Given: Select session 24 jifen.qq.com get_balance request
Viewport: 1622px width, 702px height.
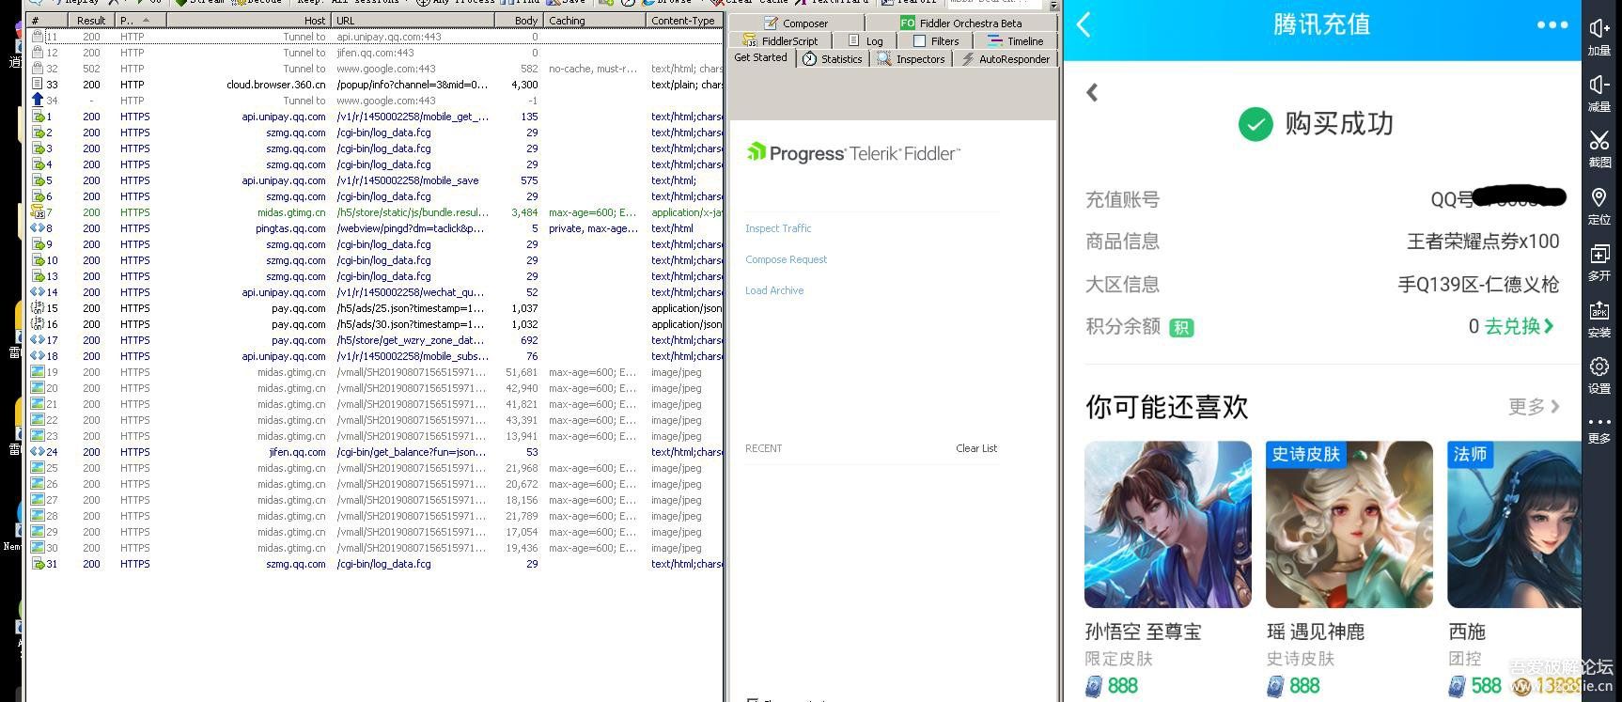Looking at the screenshot, I should pyautogui.click(x=376, y=452).
